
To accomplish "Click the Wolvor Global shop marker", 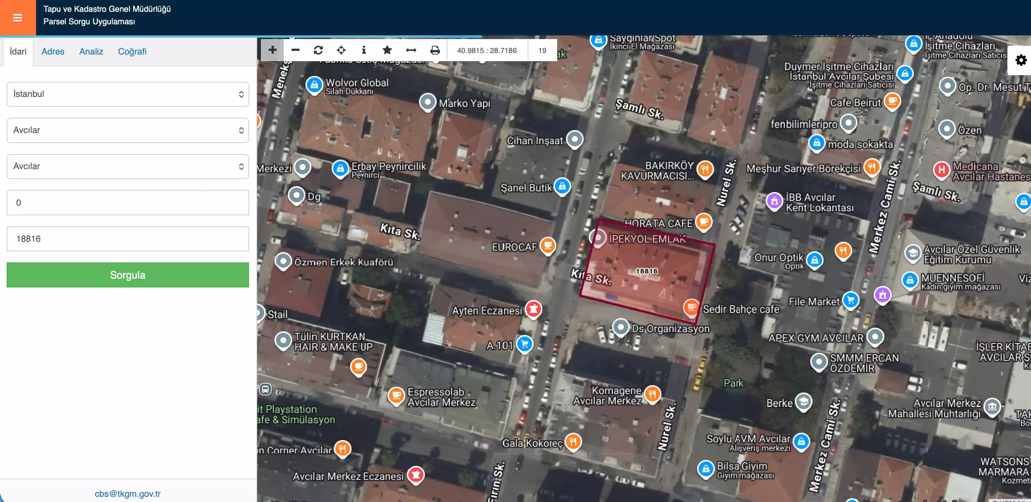I will pos(314,85).
